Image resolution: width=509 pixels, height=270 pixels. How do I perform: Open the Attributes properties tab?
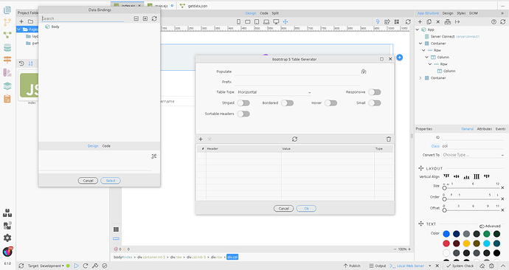(x=485, y=129)
